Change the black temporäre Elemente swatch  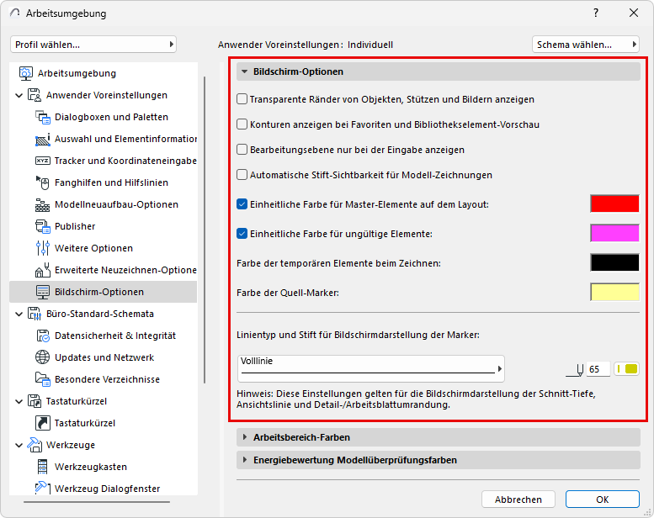point(614,263)
